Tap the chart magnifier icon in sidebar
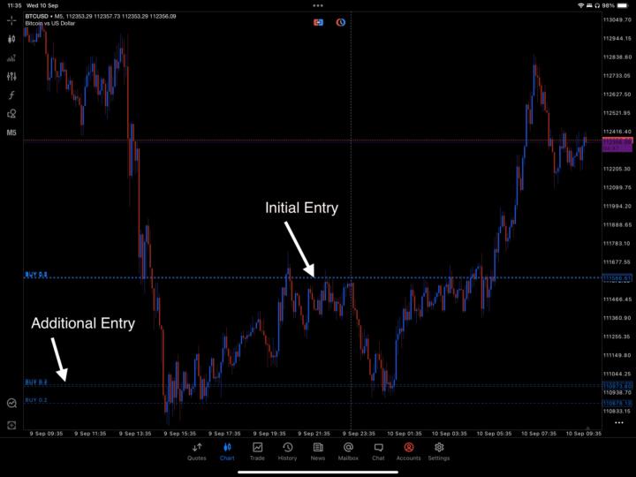Image resolution: width=636 pixels, height=477 pixels. pyautogui.click(x=11, y=403)
